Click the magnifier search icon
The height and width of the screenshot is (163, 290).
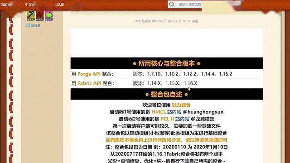(172, 4)
